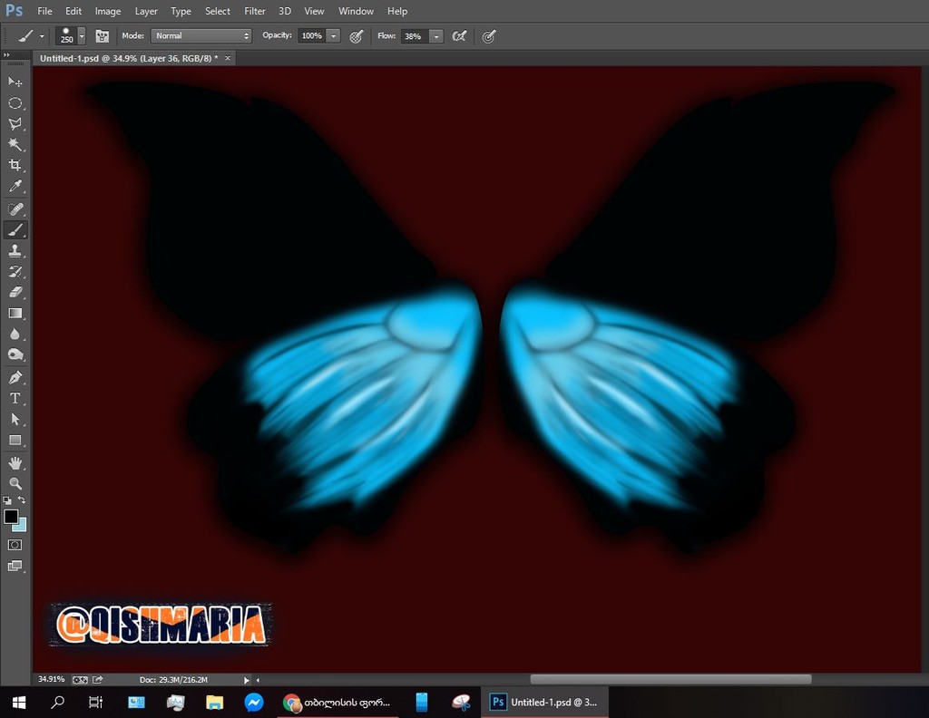The height and width of the screenshot is (718, 929).
Task: Enable airbrush-style build-up next to Flow
Action: [460, 36]
